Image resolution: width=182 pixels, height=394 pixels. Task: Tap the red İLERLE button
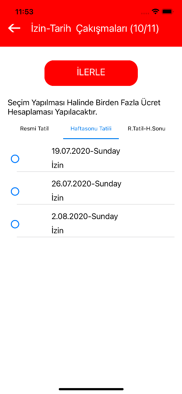[91, 73]
